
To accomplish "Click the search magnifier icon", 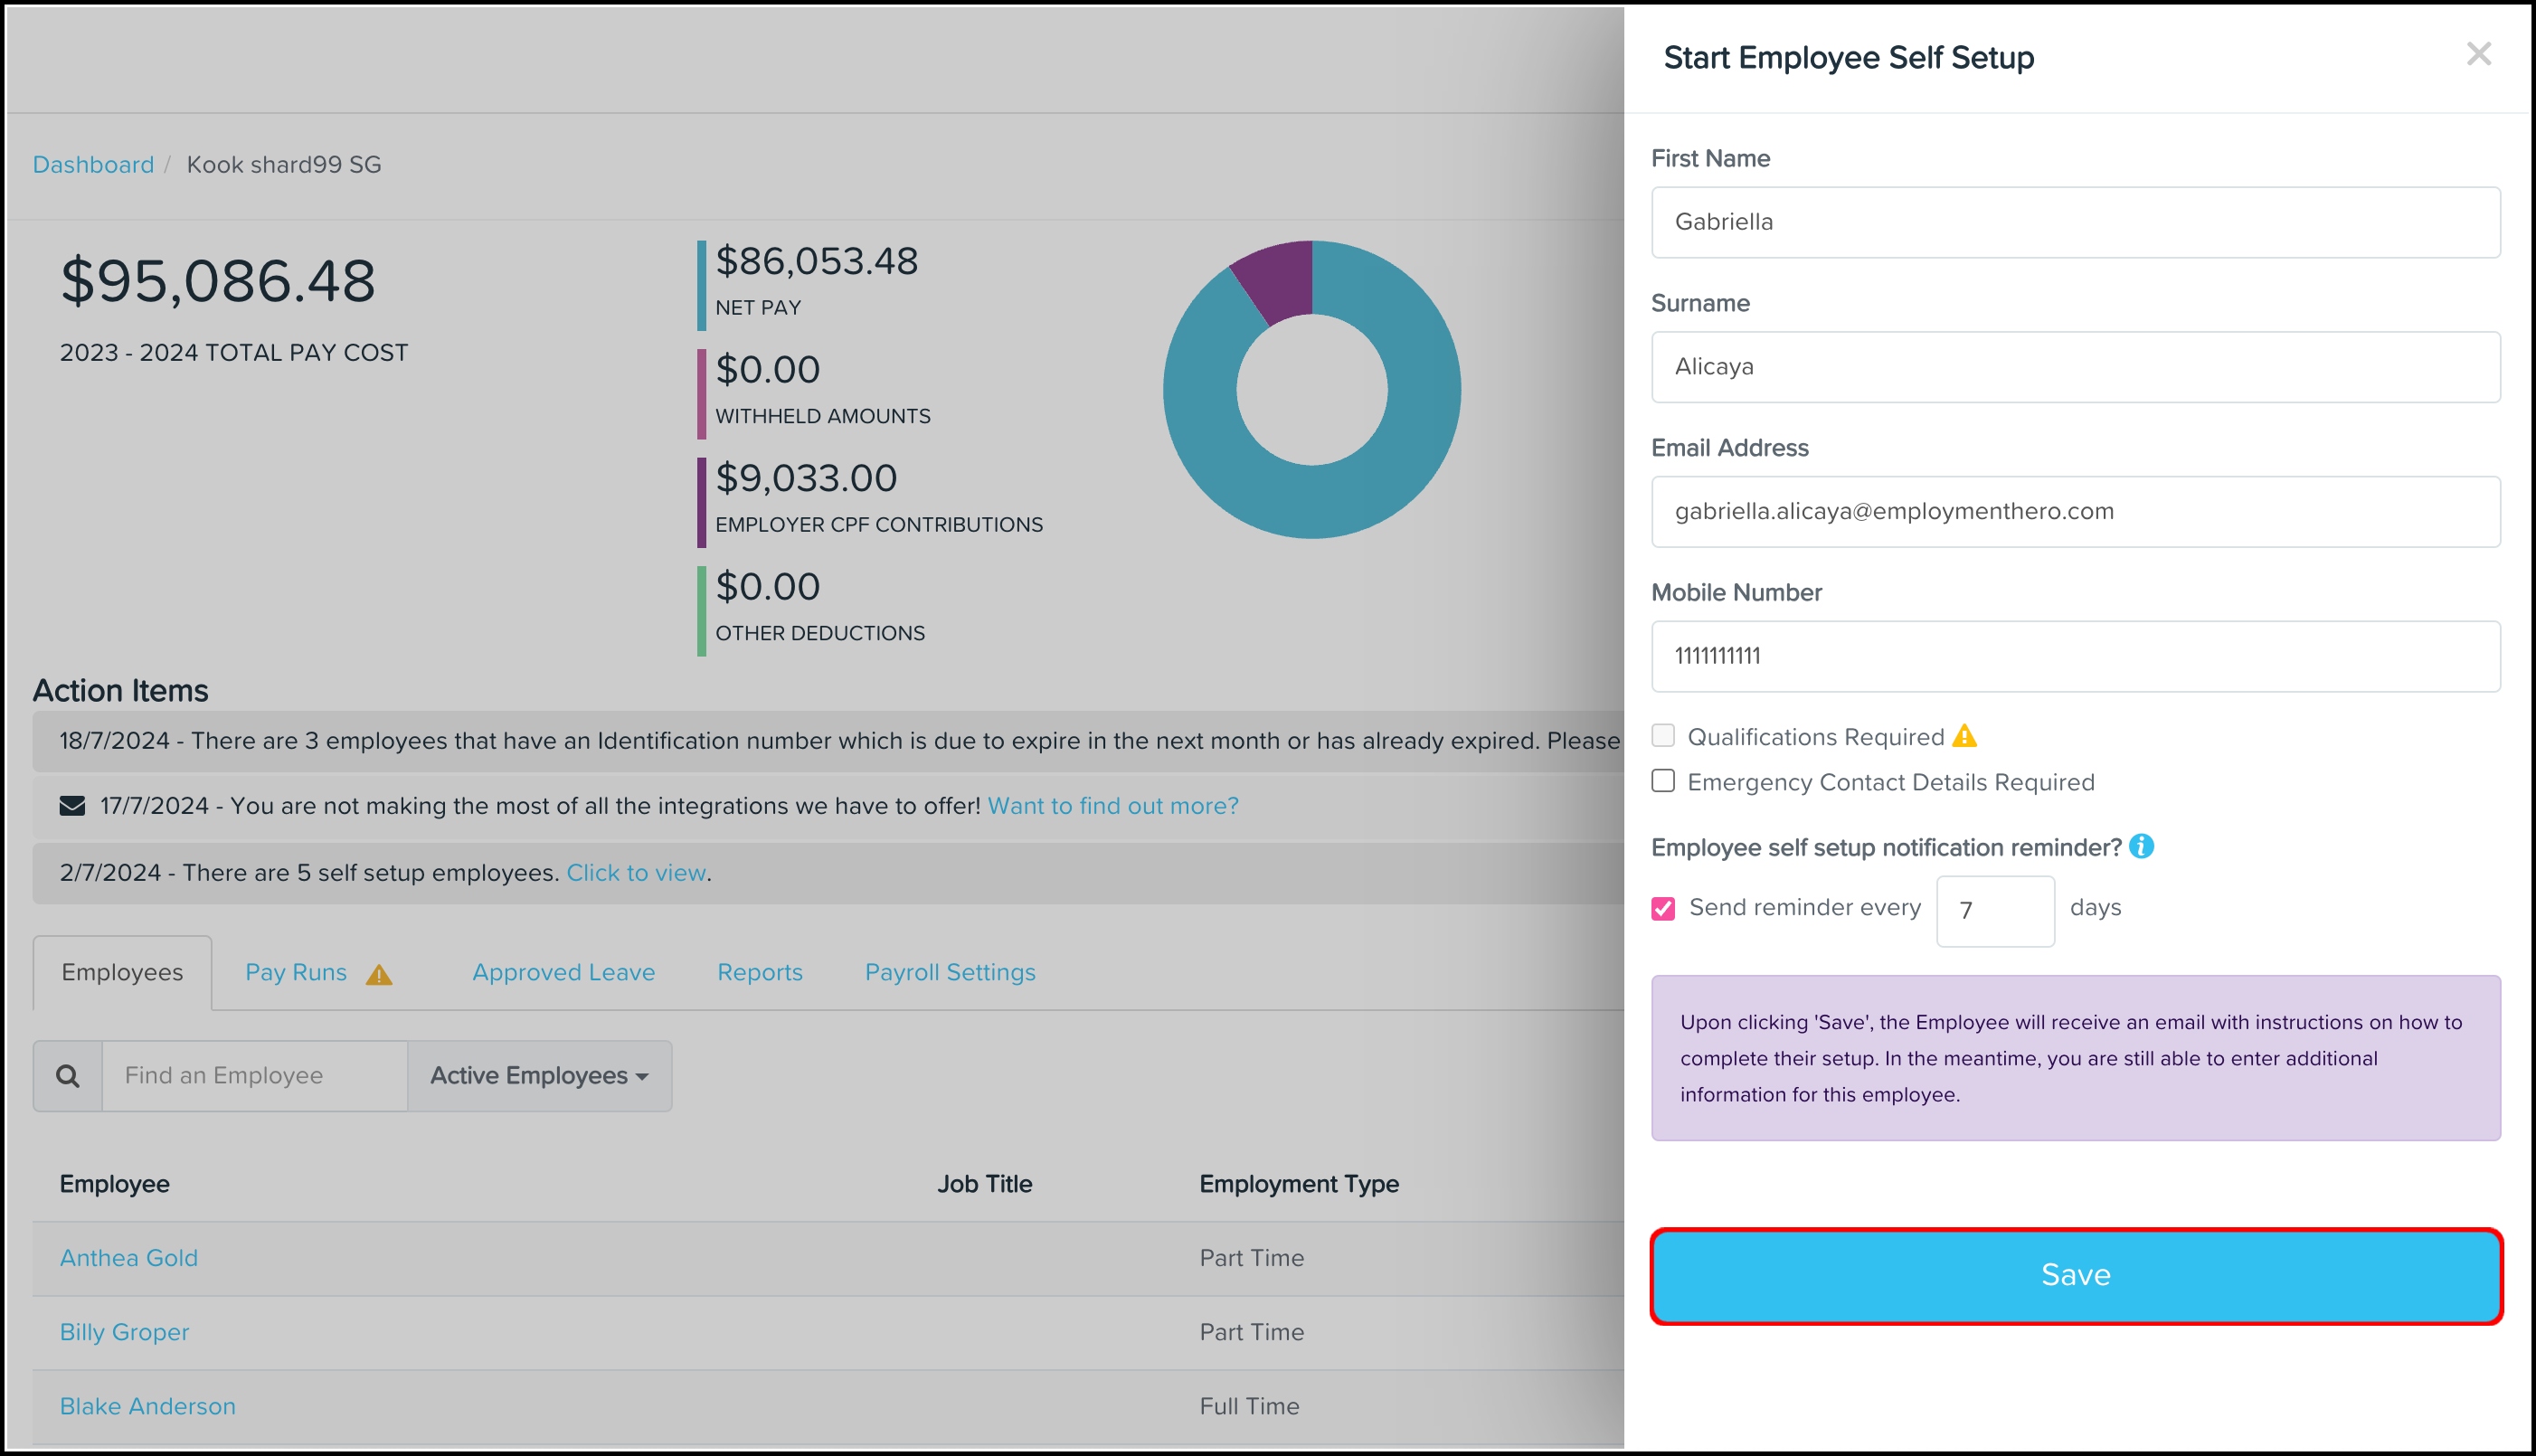I will pyautogui.click(x=68, y=1076).
